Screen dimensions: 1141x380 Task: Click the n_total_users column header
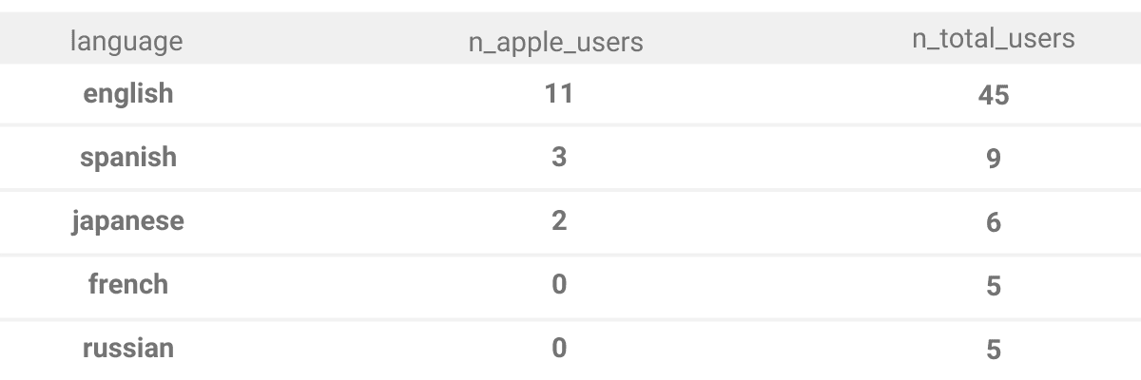[x=993, y=38]
